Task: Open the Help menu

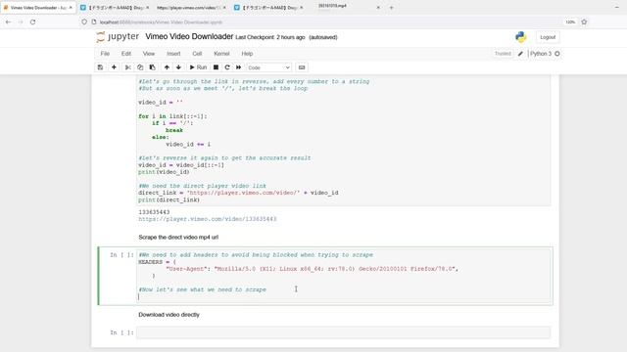Action: pos(247,54)
